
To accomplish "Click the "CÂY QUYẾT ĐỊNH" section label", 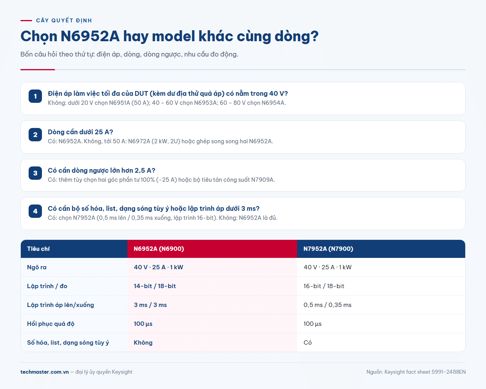I will [x=64, y=20].
